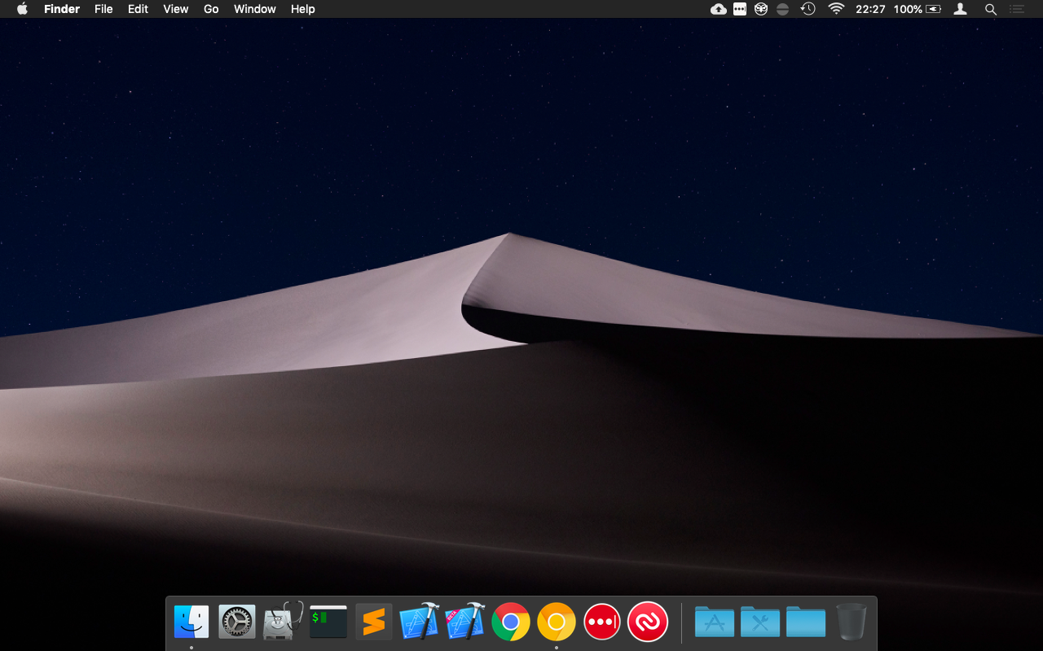This screenshot has height=651, width=1043.
Task: Expand the Utilities folder stack in Dock
Action: click(760, 623)
